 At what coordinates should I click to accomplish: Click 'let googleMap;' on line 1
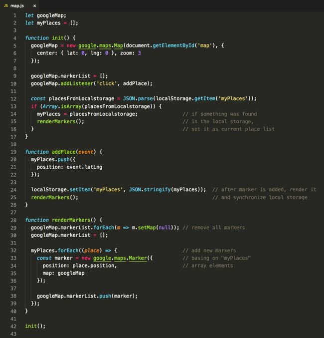[46, 15]
